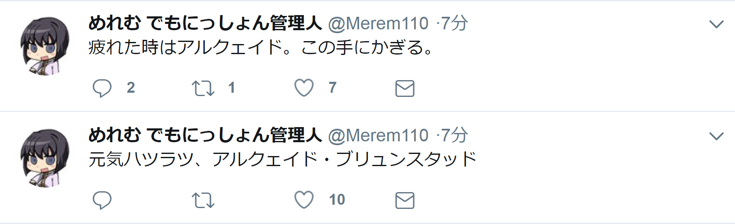The width and height of the screenshot is (735, 224).
Task: Share the 元気ハツラツ tweet via direct message
Action: (405, 201)
